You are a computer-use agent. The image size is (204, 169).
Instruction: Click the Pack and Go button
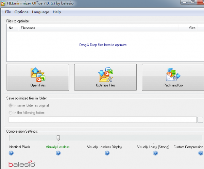[173, 77]
